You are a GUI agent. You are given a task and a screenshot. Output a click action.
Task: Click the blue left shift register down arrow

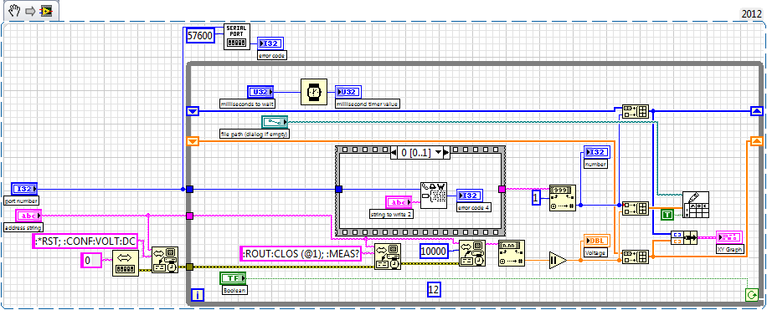click(193, 111)
